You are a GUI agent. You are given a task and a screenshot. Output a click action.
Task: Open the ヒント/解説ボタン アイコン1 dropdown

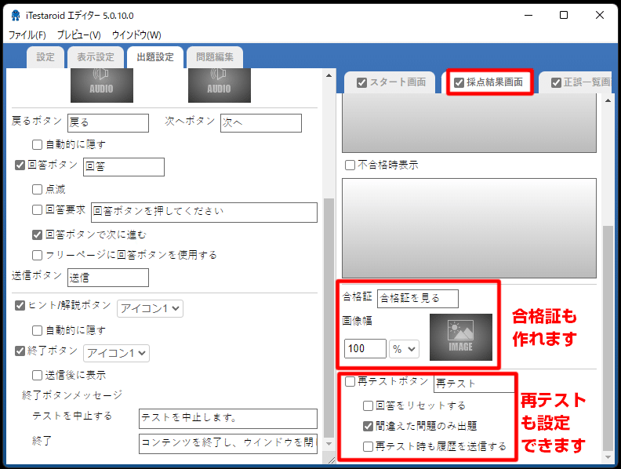pos(150,308)
